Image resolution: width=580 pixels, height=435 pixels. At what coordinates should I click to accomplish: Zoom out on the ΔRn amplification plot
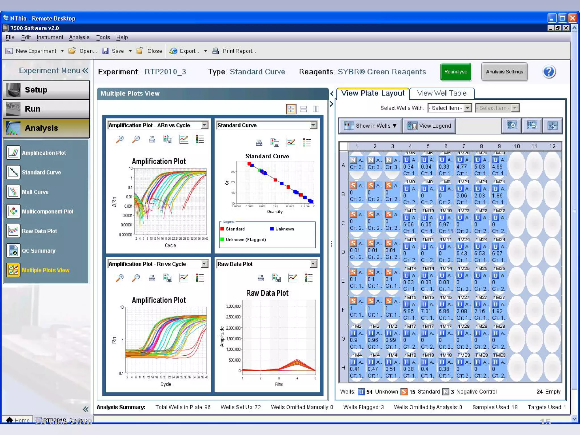pyautogui.click(x=136, y=139)
